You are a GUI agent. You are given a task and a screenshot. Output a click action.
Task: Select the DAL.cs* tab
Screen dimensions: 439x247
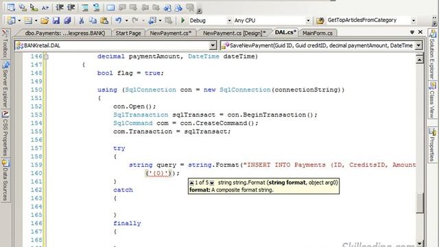(x=285, y=32)
